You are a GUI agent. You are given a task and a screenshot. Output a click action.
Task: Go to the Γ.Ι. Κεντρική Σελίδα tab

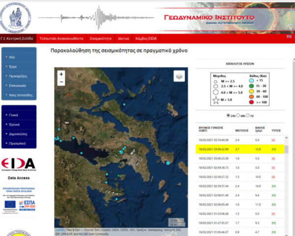tap(16, 38)
